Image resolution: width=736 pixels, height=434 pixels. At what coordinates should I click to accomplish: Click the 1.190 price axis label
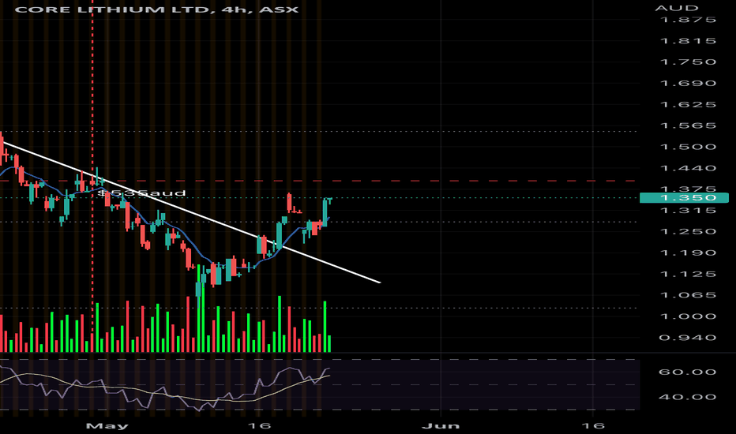coord(688,253)
